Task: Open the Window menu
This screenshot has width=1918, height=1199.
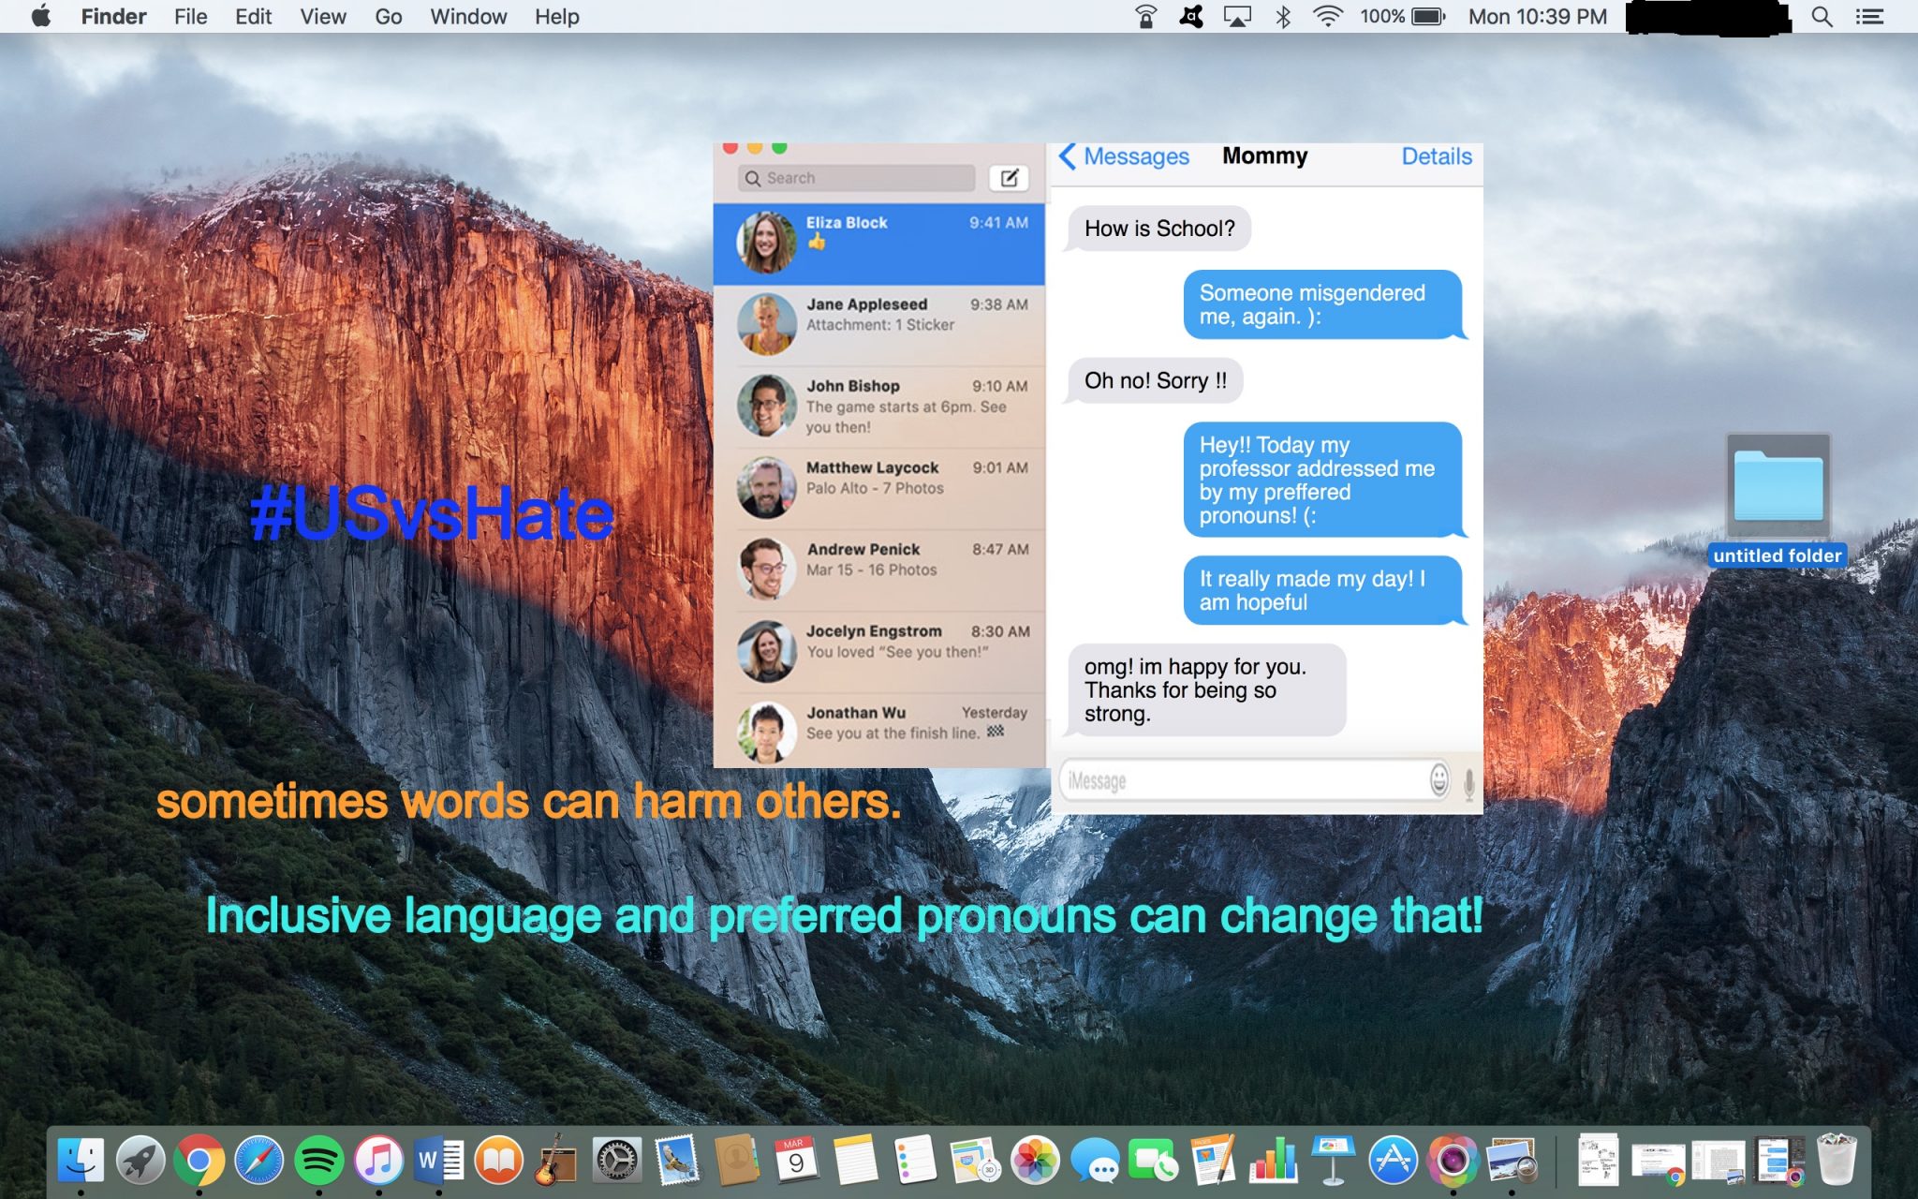Action: coord(468,17)
